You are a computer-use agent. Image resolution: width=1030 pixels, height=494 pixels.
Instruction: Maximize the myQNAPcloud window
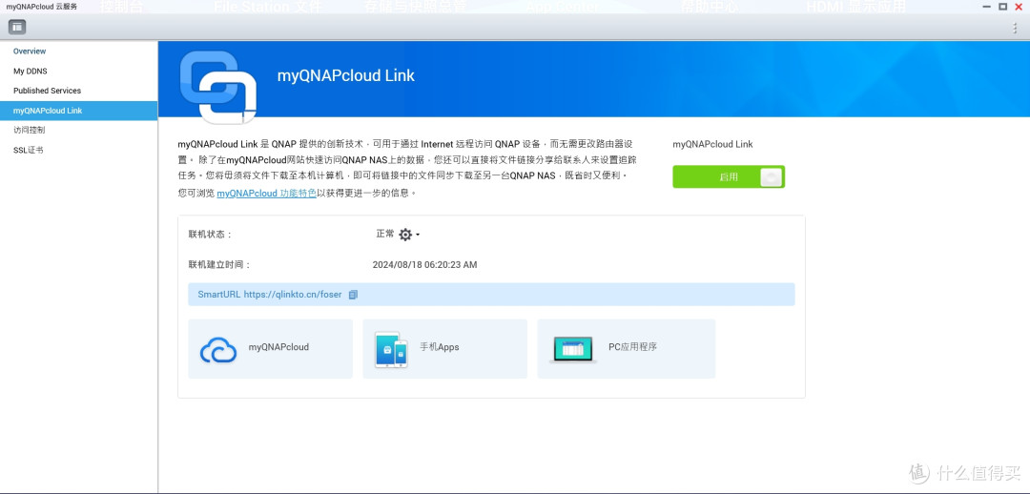click(1002, 7)
